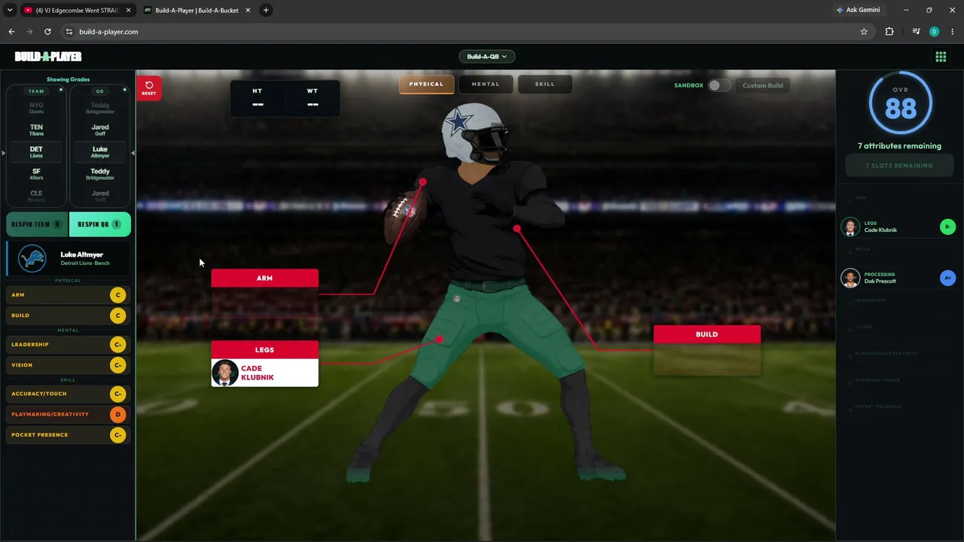964x542 pixels.
Task: Open the Chrome profile avatar
Action: pyautogui.click(x=934, y=32)
